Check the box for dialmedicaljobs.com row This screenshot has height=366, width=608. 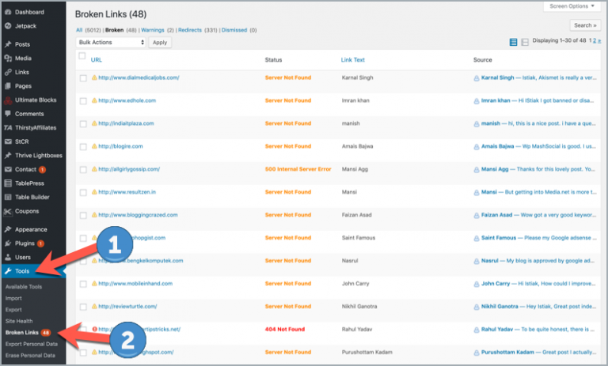[83, 78]
